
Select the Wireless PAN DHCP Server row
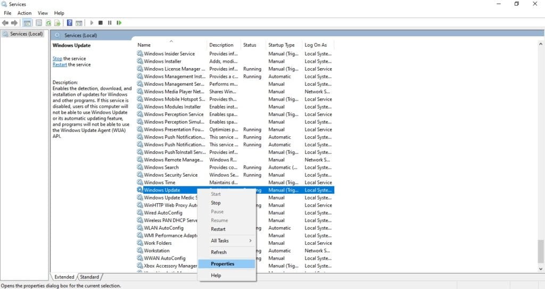coord(235,220)
